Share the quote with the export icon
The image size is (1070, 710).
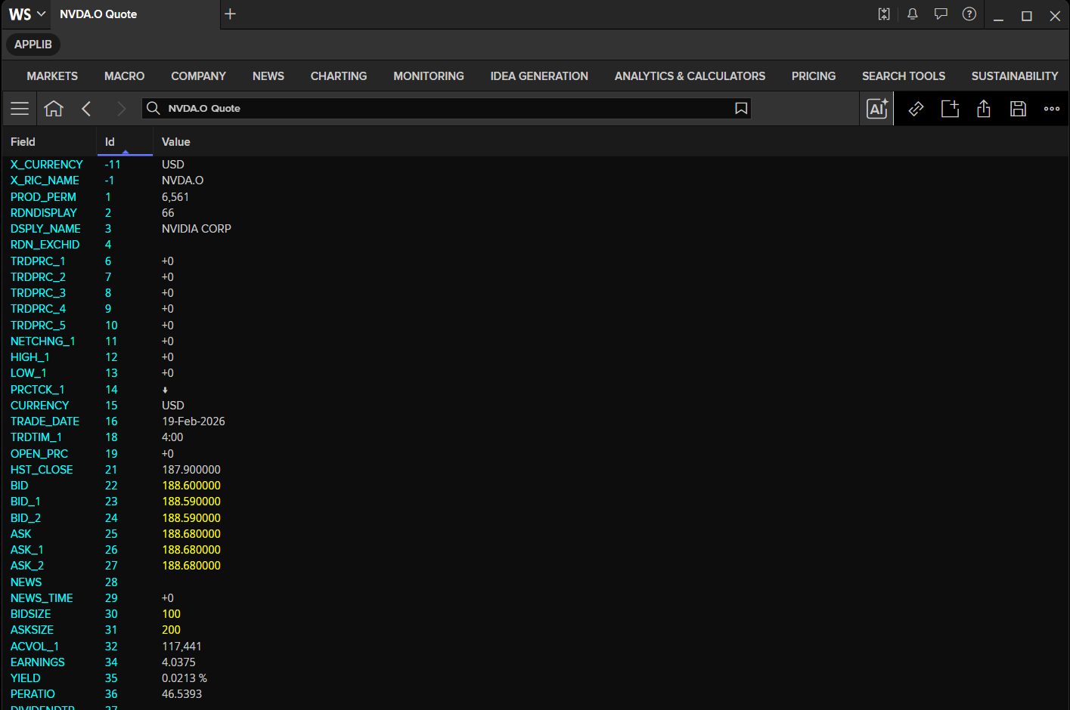point(984,109)
